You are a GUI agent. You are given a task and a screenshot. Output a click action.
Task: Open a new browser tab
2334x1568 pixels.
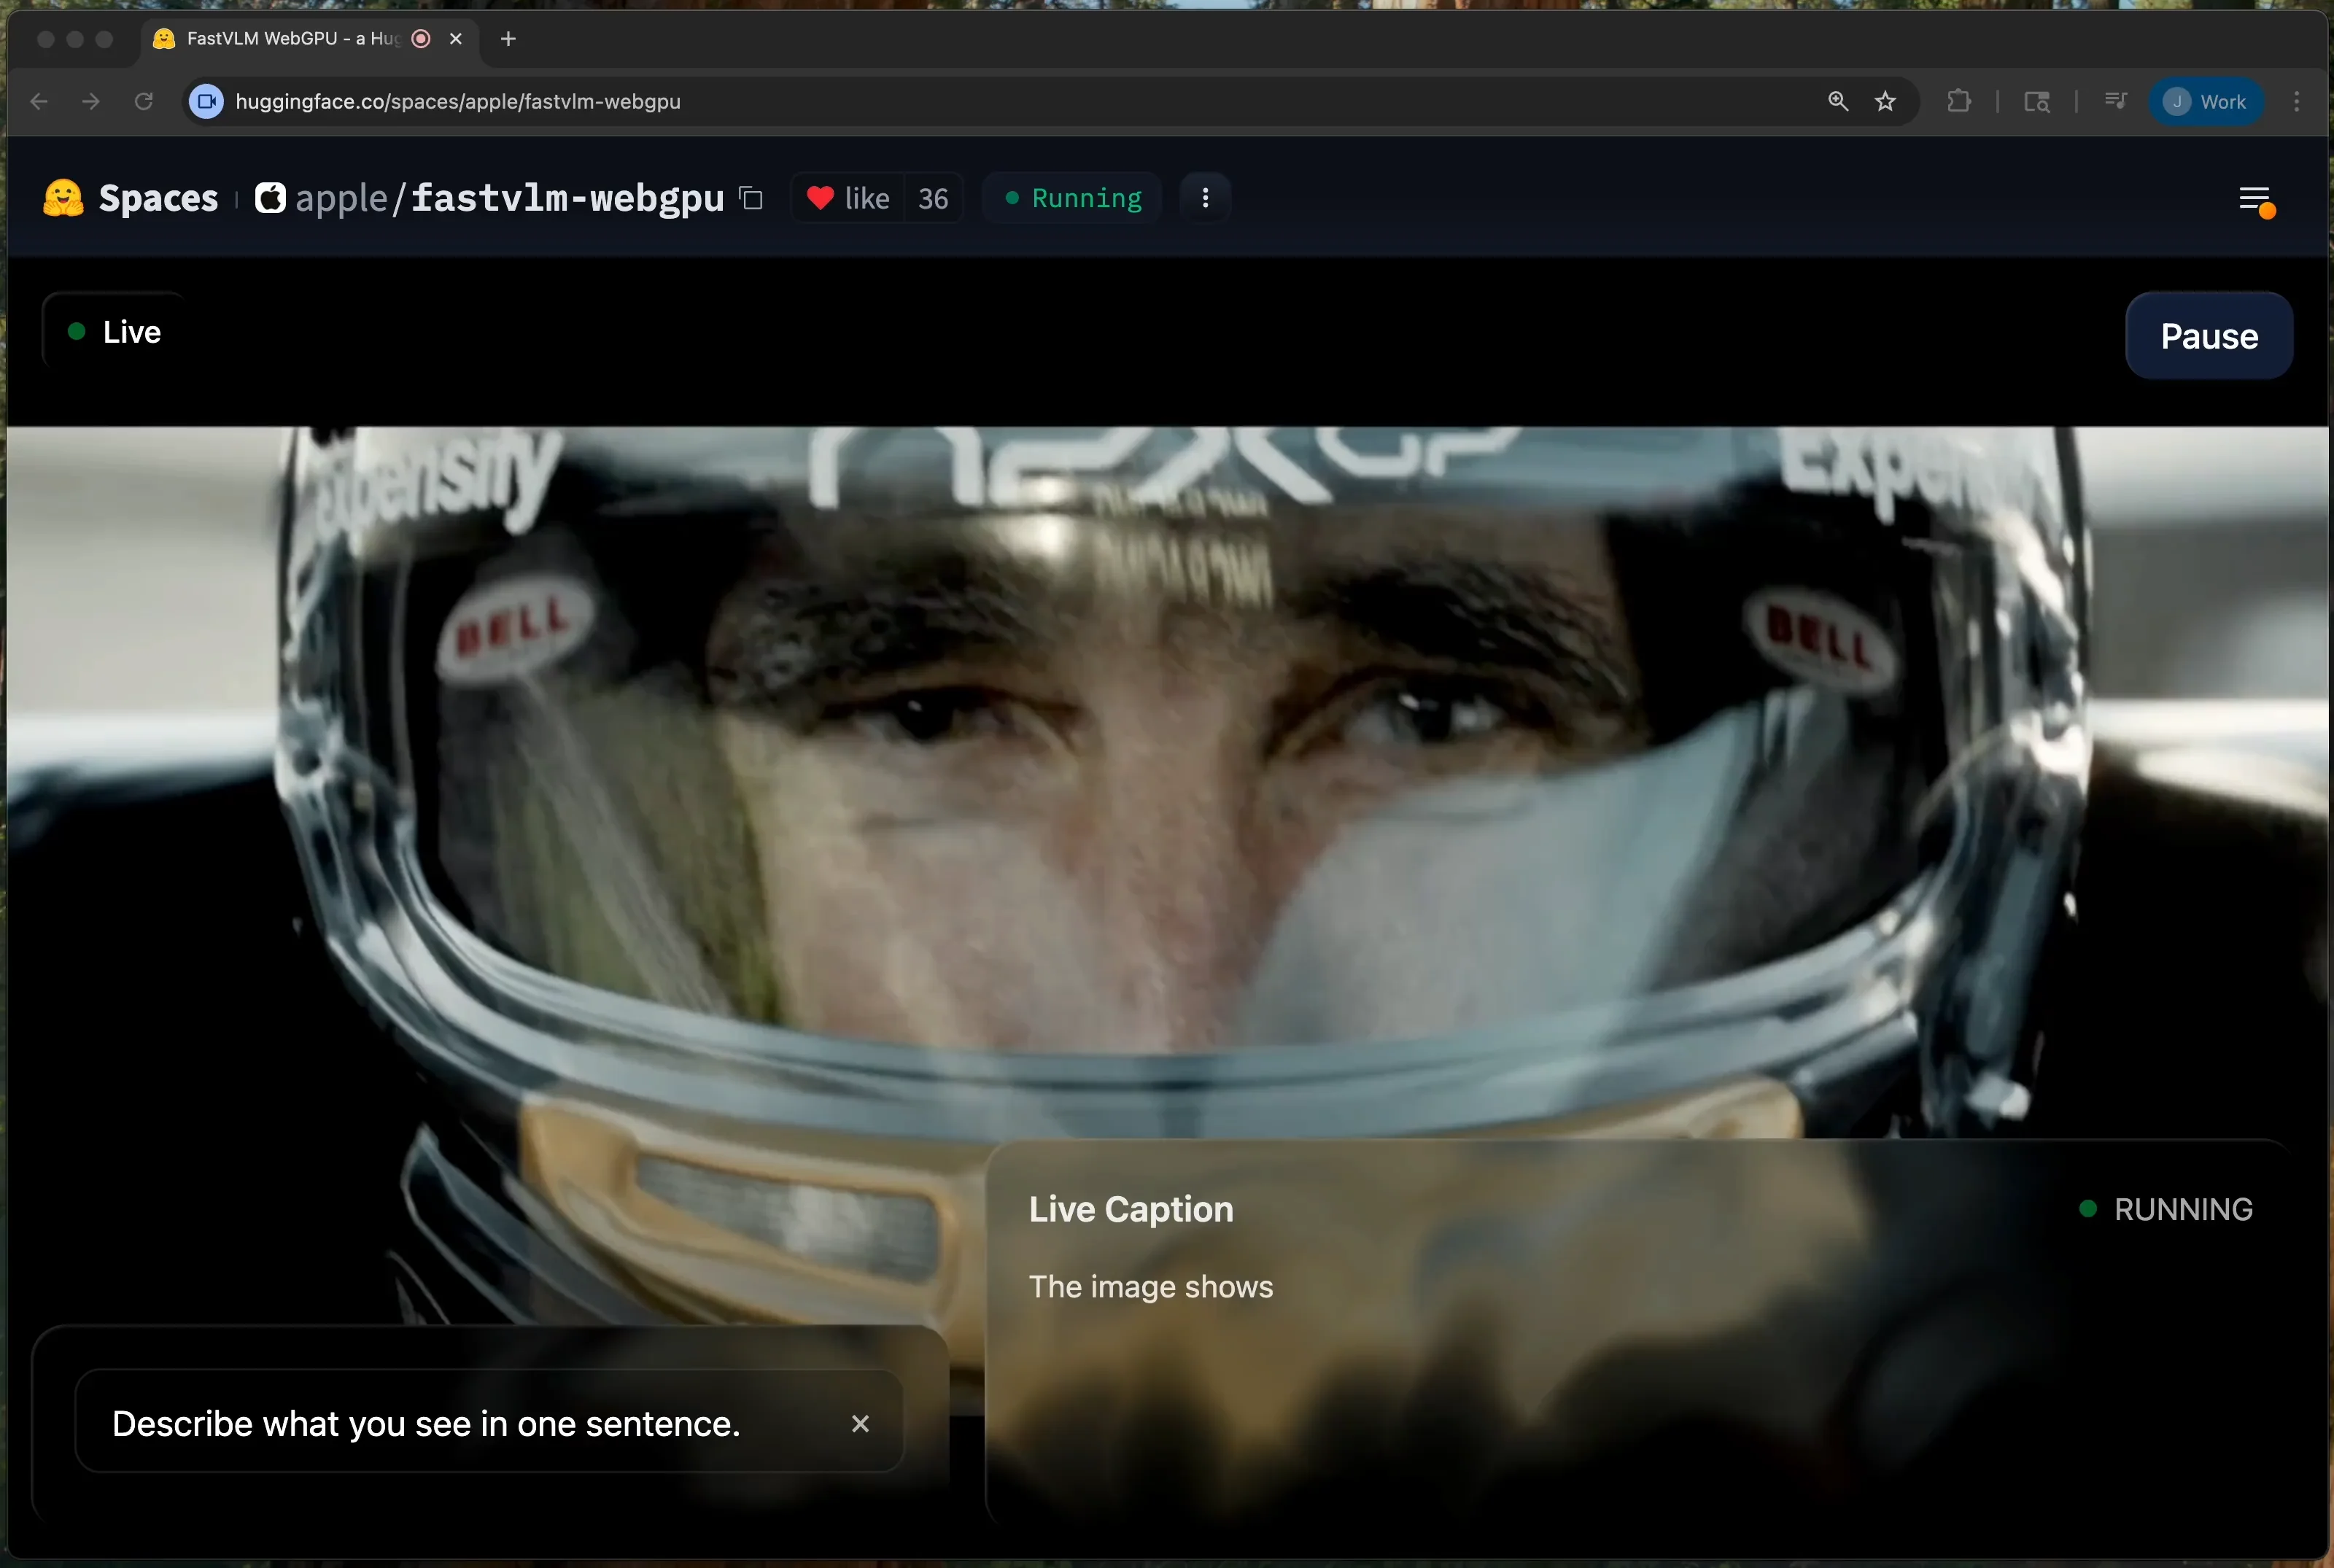click(508, 39)
